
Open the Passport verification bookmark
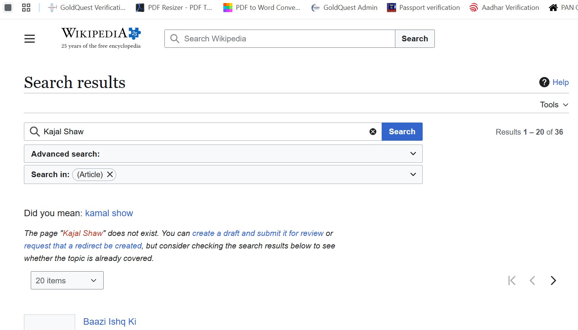click(423, 8)
